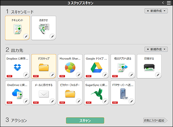Edit メールに添付する pencil icon
The width and height of the screenshot is (173, 127).
[x=52, y=101]
